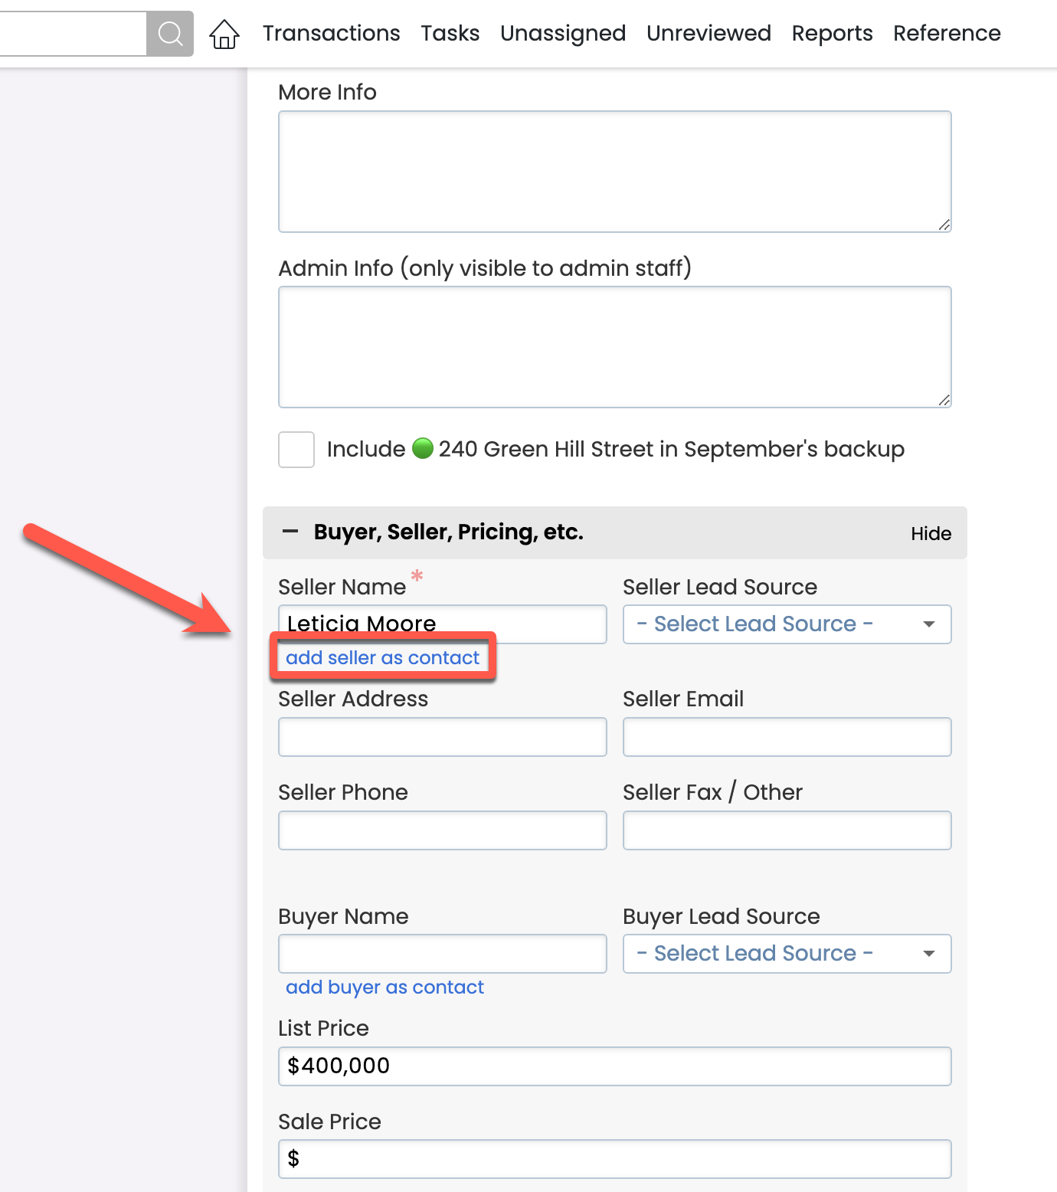1057x1192 pixels.
Task: Hide the Buyer, Seller, Pricing section
Action: point(931,533)
